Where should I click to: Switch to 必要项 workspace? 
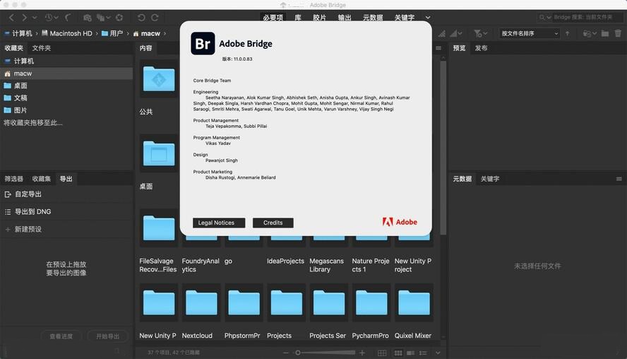[x=273, y=18]
